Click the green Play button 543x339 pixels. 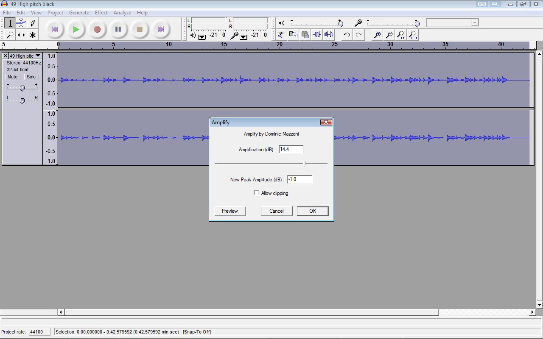[76, 29]
